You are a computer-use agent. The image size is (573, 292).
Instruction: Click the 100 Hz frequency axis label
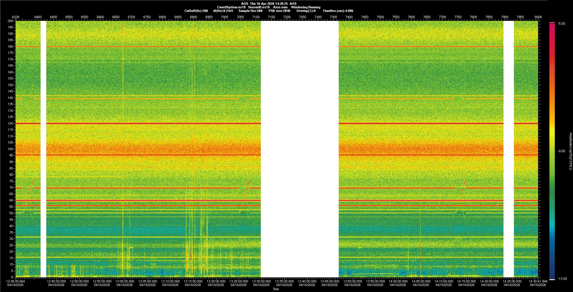click(x=10, y=149)
